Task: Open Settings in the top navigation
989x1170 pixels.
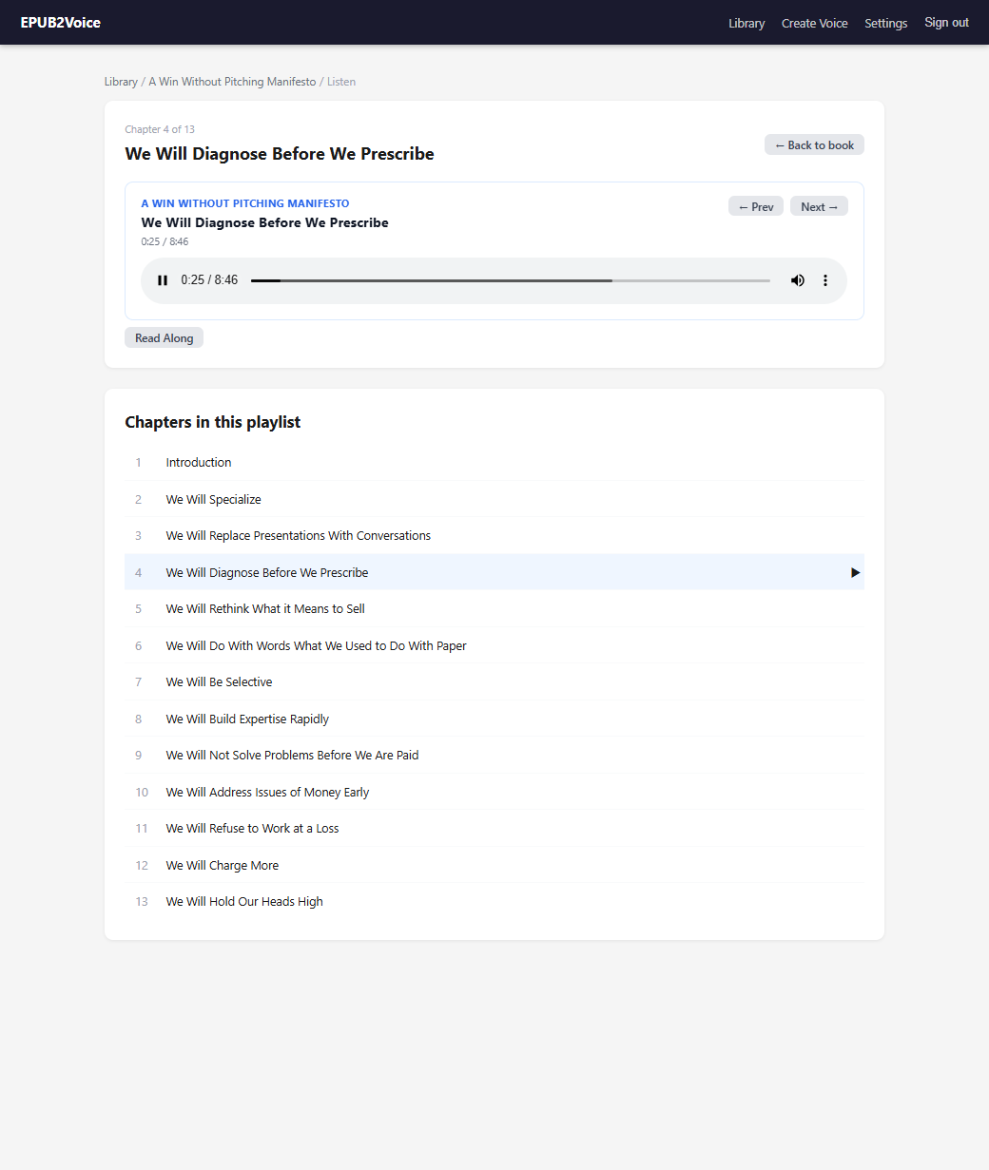Action: click(885, 23)
